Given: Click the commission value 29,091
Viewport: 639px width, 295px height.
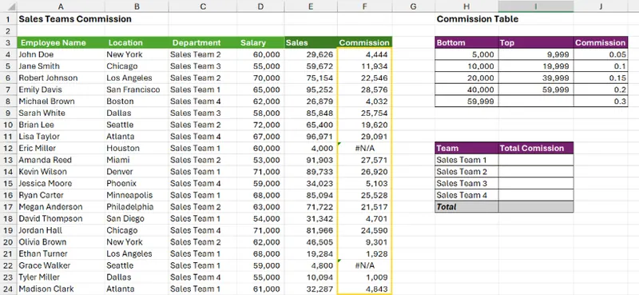Looking at the screenshot, I should (364, 136).
